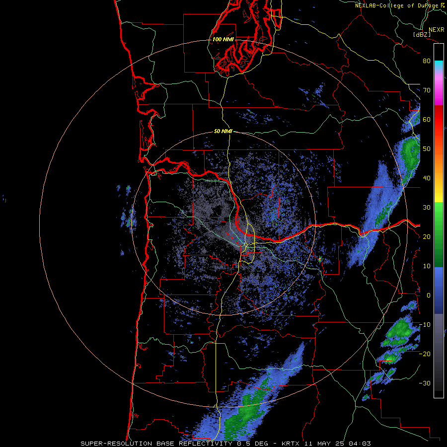The height and width of the screenshot is (447, 447).
Task: Click the 60 value on the dBZ scale
Action: coord(427,119)
